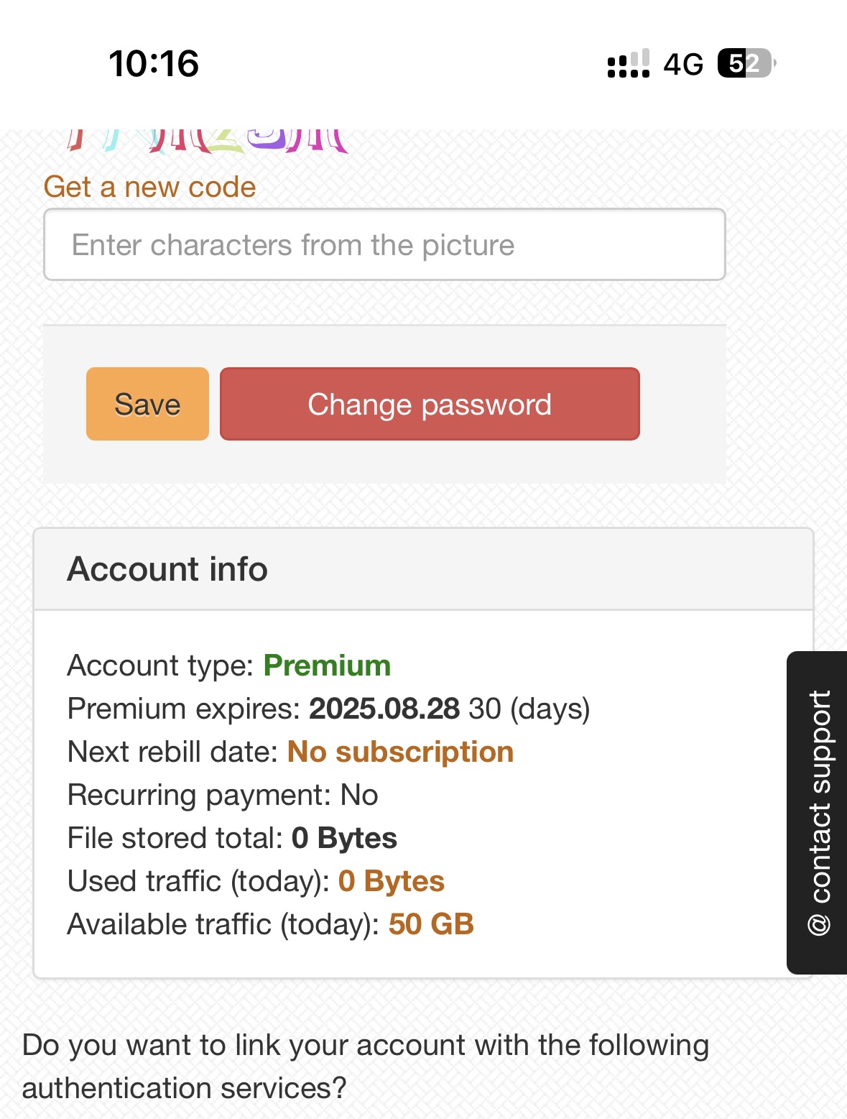Click the 50 GB available traffic value
The height and width of the screenshot is (1119, 847).
click(x=431, y=924)
